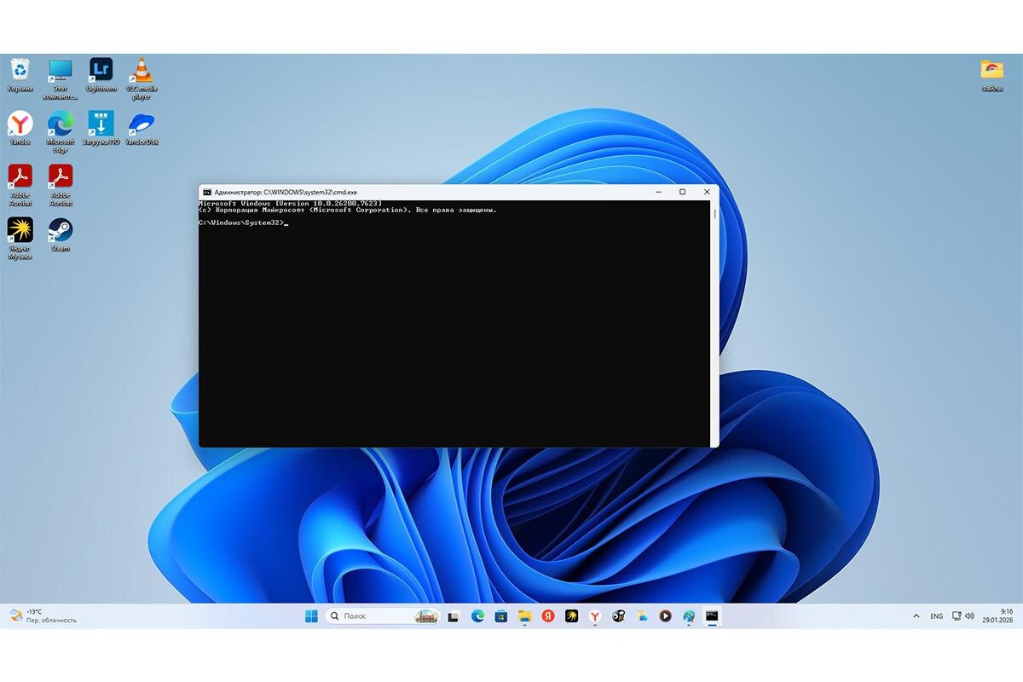This screenshot has width=1023, height=682.
Task: Open the Microsoft Edge desktop shortcut
Action: click(x=61, y=132)
